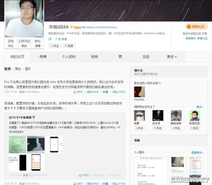Filter posts by 原创

[x=18, y=69]
